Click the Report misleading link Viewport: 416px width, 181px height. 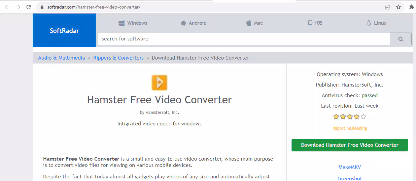350,128
